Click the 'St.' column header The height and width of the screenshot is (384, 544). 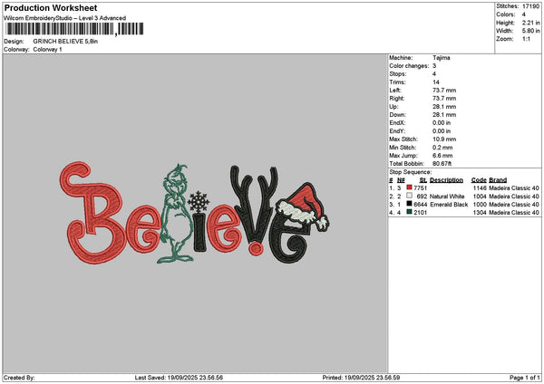coord(423,180)
